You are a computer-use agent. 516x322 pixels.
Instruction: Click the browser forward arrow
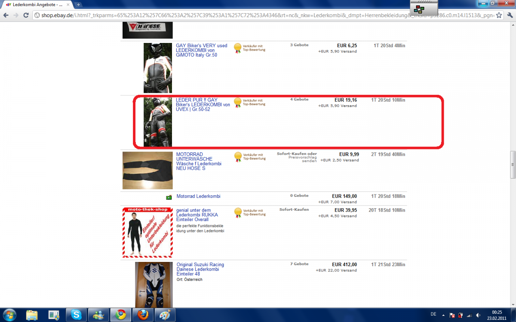tap(16, 15)
